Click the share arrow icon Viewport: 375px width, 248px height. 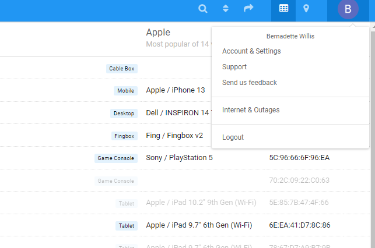(248, 9)
